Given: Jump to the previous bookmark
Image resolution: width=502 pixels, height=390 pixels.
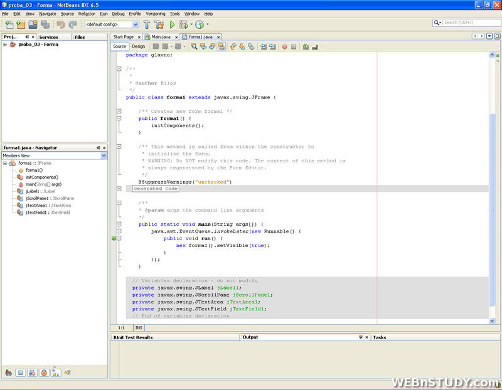Looking at the screenshot, I should point(233,46).
